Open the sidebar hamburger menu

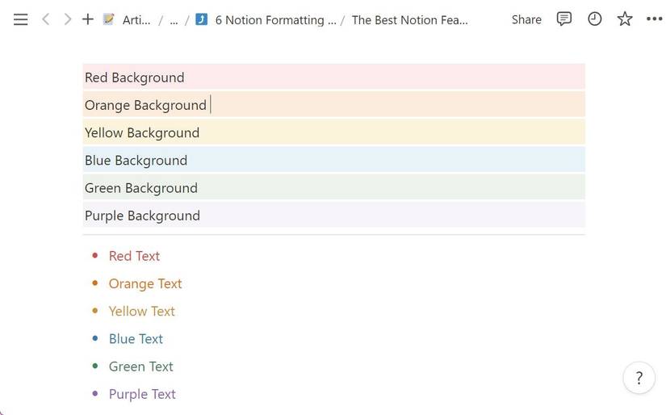pyautogui.click(x=22, y=19)
